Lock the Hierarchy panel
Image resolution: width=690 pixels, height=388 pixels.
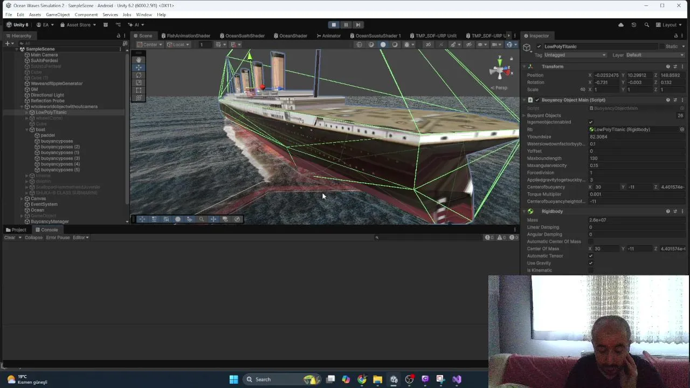pyautogui.click(x=119, y=36)
